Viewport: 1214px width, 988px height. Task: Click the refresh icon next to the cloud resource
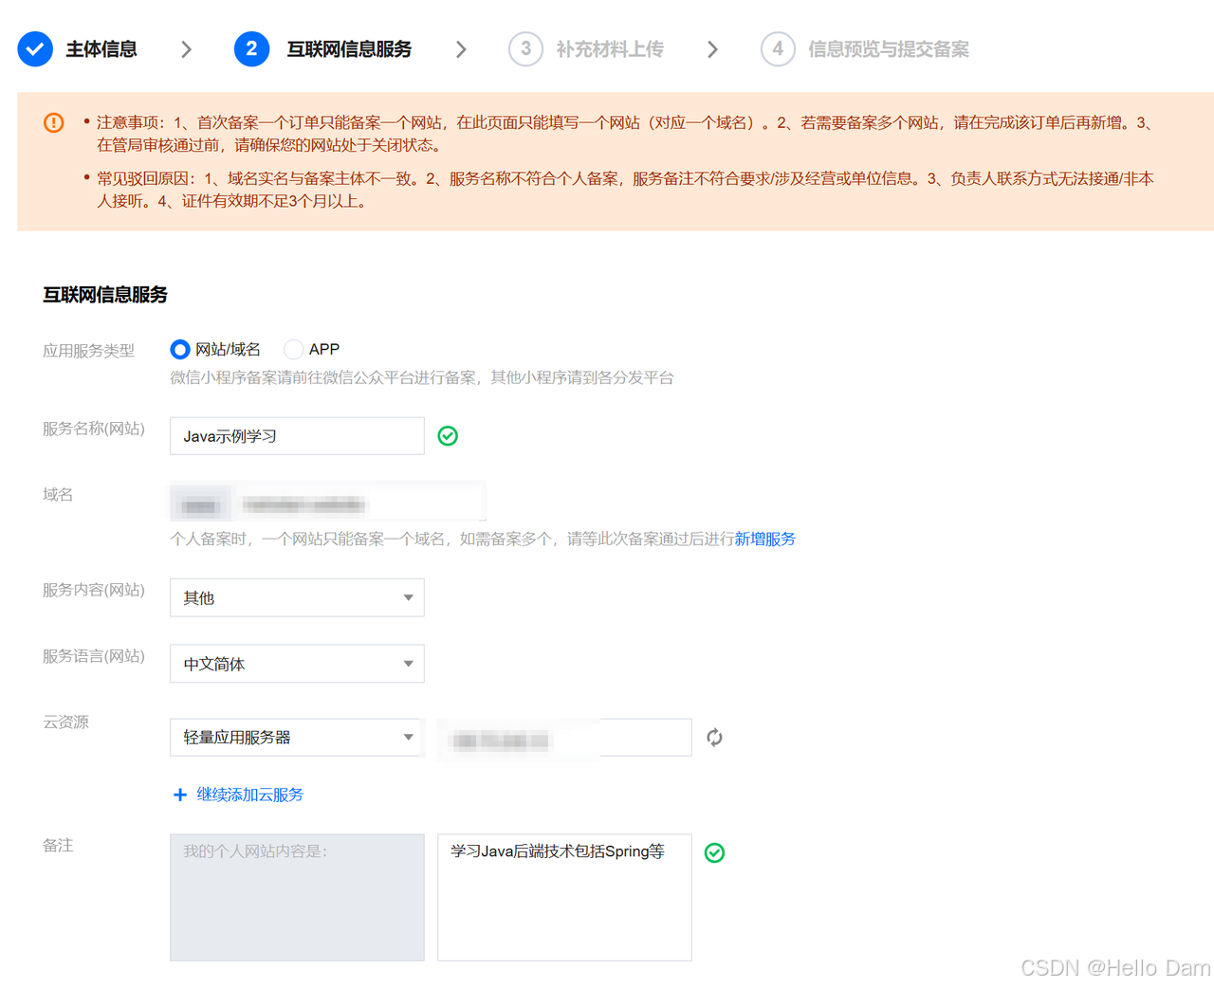tap(714, 736)
